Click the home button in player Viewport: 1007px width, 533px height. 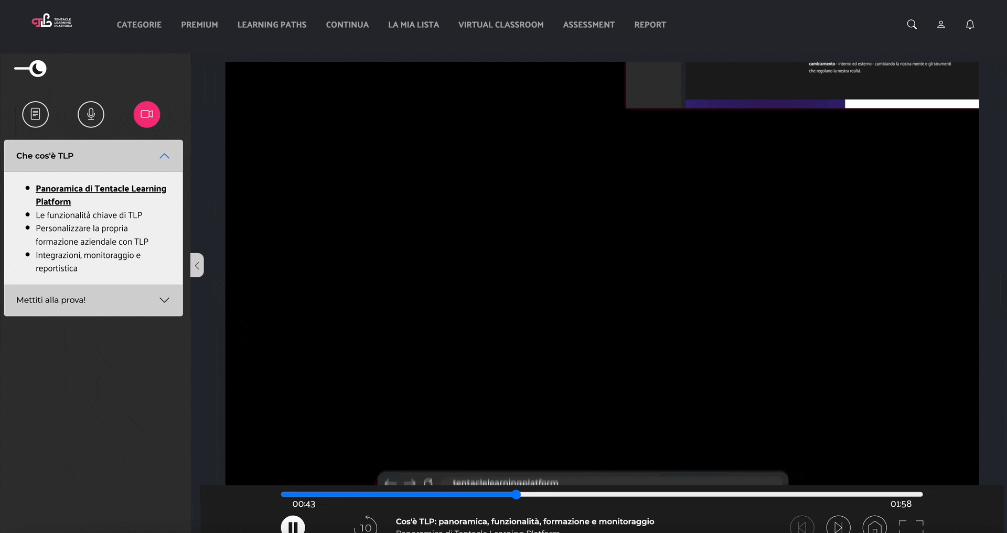pyautogui.click(x=874, y=526)
